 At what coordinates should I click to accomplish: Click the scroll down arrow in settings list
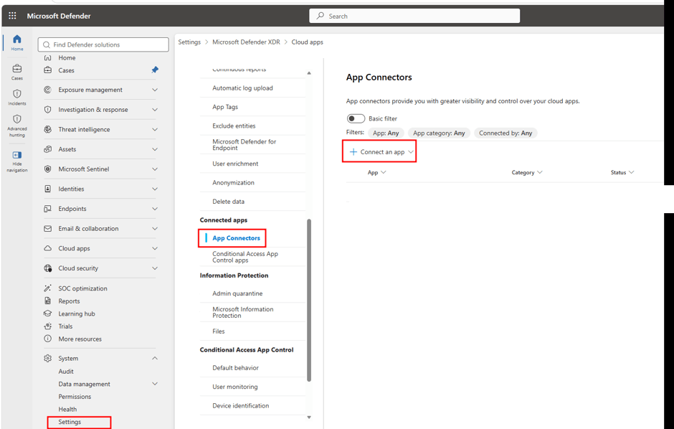[x=309, y=417]
